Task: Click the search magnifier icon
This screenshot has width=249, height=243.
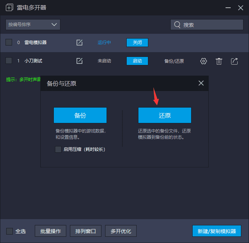Action: (177, 25)
